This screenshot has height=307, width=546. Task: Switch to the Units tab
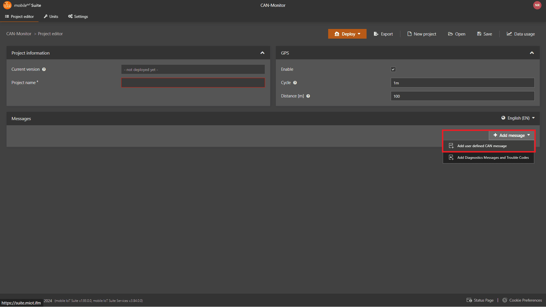pyautogui.click(x=51, y=16)
